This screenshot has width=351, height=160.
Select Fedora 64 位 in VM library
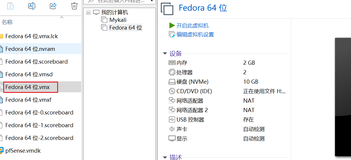[x=125, y=28]
